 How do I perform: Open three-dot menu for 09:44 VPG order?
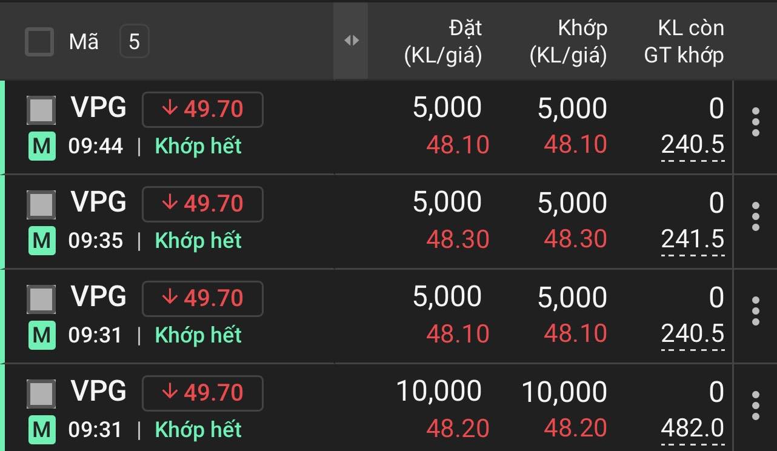(x=755, y=122)
